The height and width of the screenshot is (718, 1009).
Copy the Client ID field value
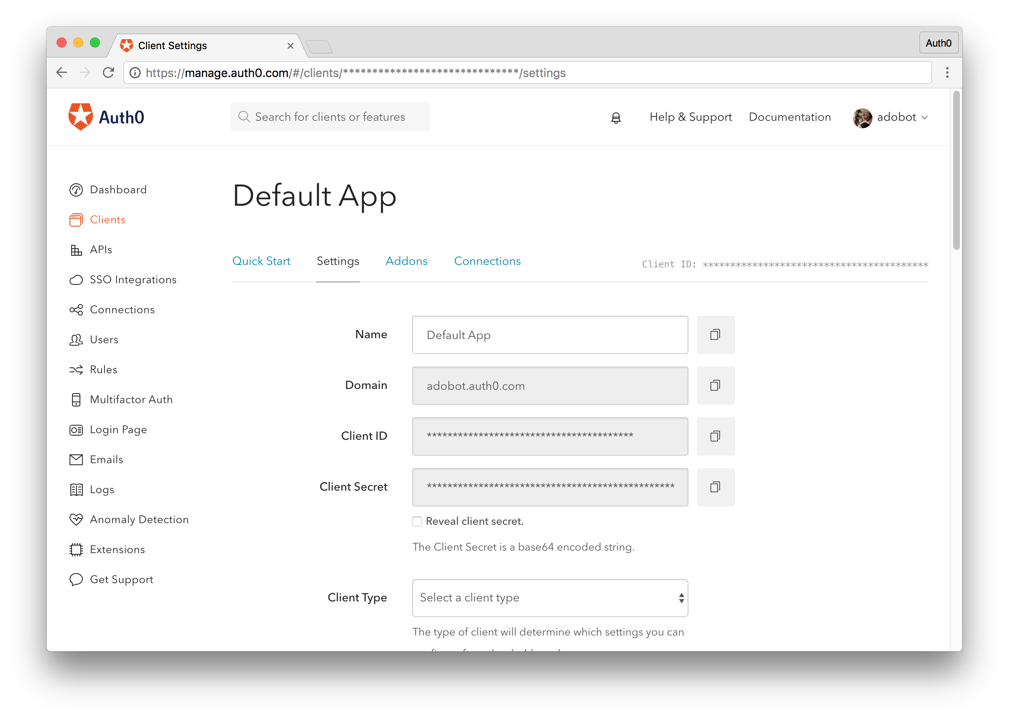point(715,436)
